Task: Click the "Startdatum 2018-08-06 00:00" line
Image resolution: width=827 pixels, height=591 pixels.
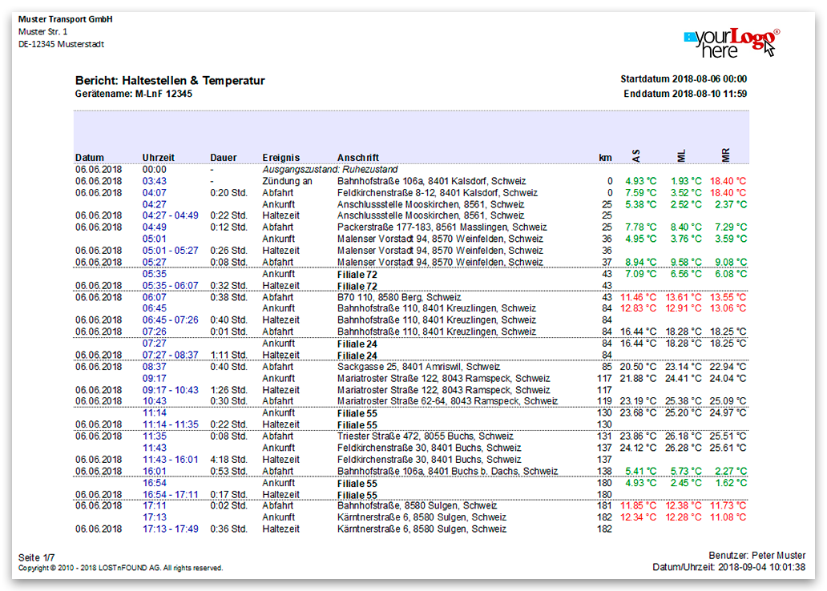Action: (x=684, y=79)
